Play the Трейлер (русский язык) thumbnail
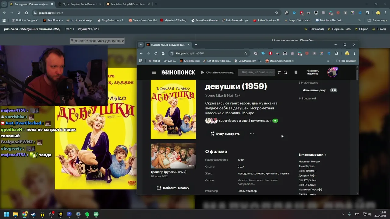The image size is (390, 219). point(173,156)
